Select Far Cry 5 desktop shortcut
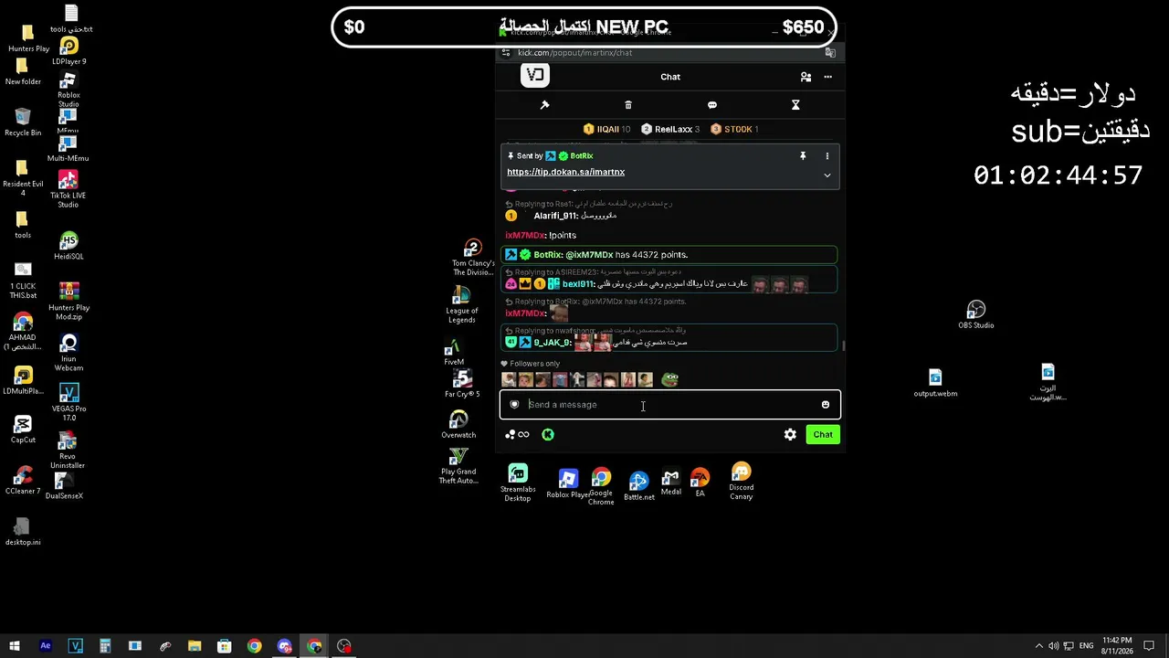Screen dimensions: 1169x658 [462, 384]
